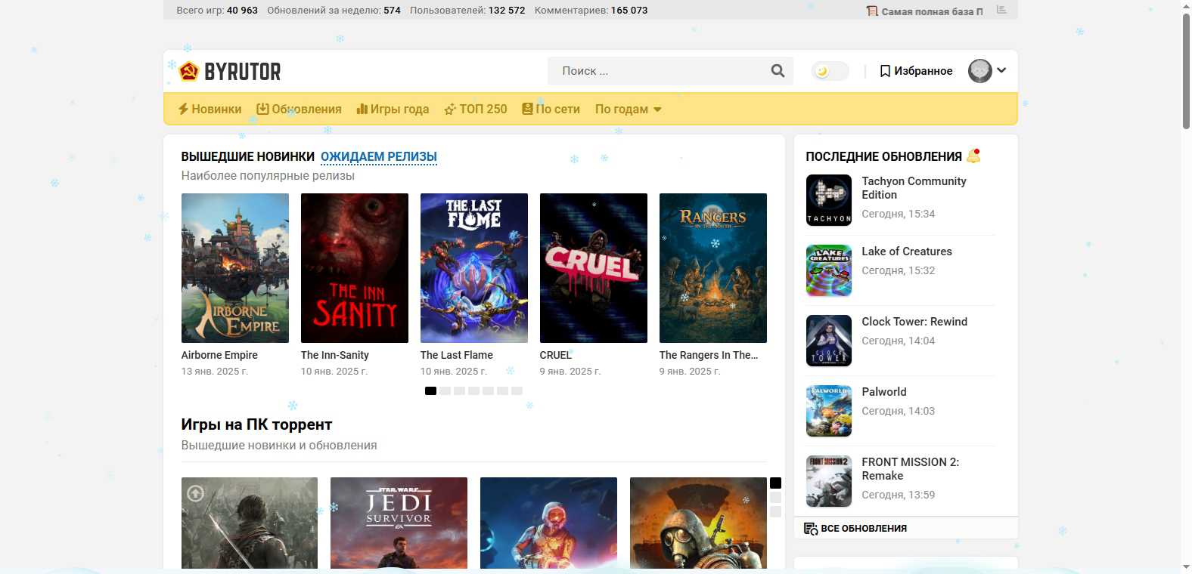Viewport: 1192px width, 574px height.
Task: Switch to Ожидаем релизы tab
Action: pyautogui.click(x=378, y=156)
